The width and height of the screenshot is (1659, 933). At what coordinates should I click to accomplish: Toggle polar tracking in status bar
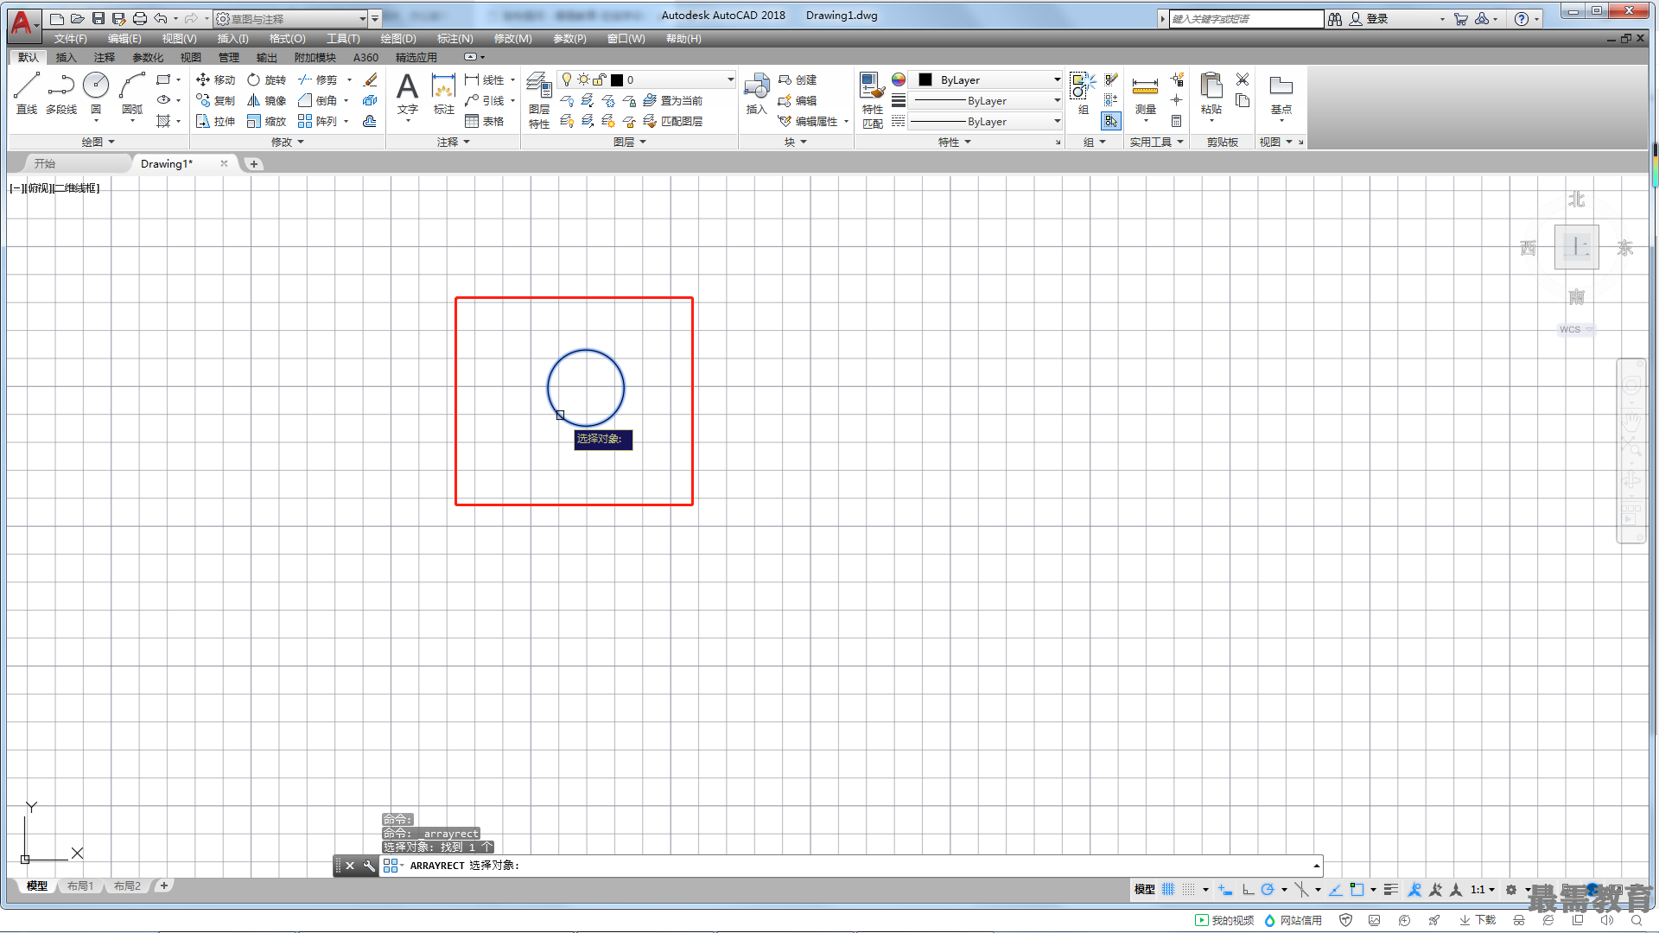pos(1268,889)
